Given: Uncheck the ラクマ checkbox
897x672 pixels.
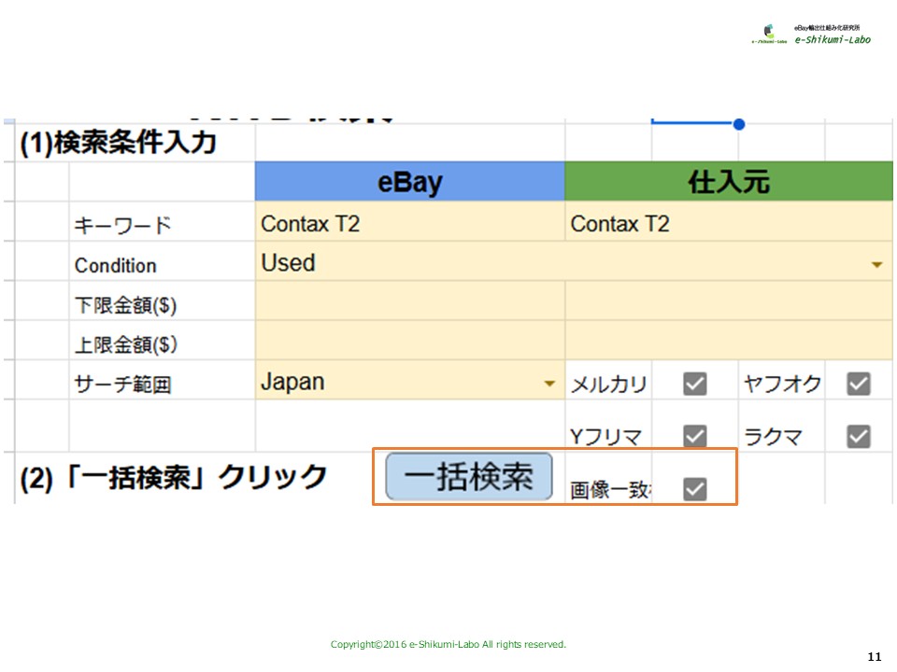Looking at the screenshot, I should (x=859, y=437).
